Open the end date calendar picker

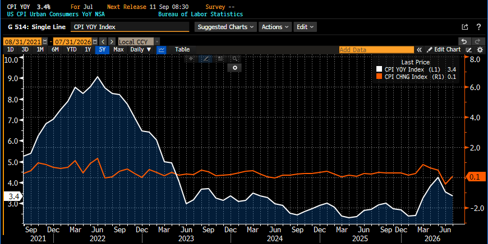(95, 41)
